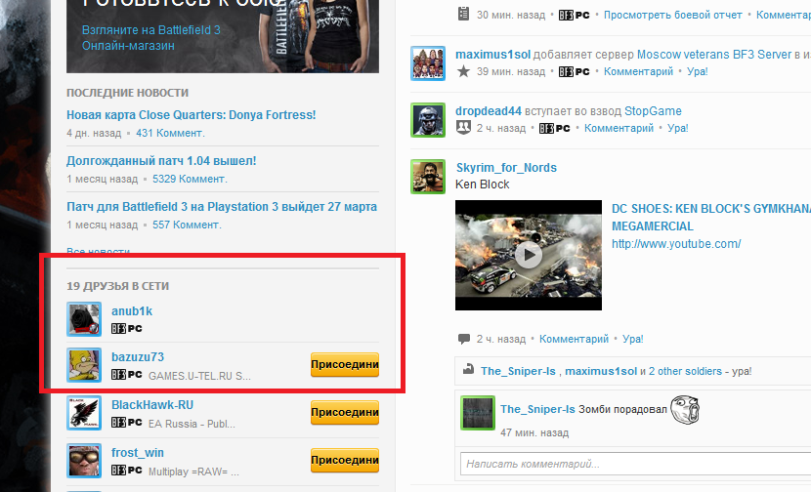Image resolution: width=811 pixels, height=492 pixels.
Task: Click the speech bubble icon under the video
Action: pyautogui.click(x=464, y=339)
